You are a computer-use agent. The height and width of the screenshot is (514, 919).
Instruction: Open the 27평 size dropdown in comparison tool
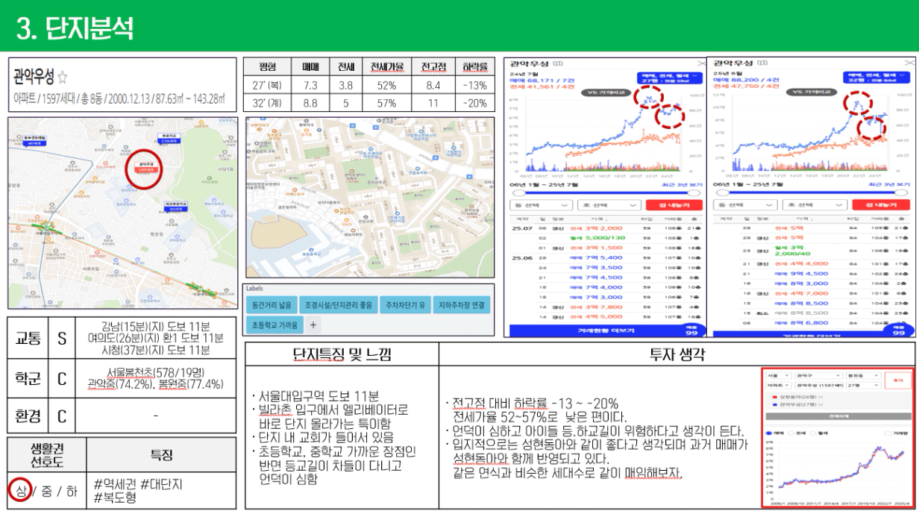pyautogui.click(x=863, y=386)
